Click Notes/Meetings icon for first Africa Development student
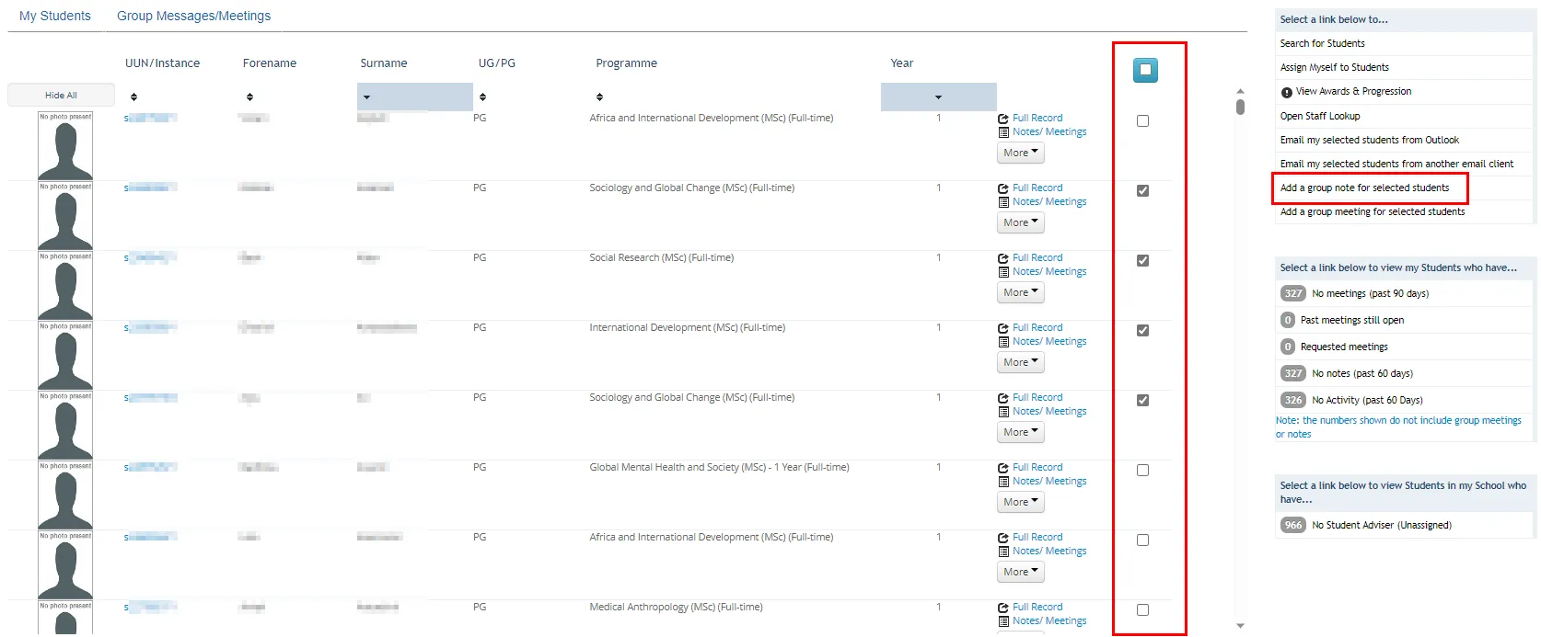Viewport: 1541px width, 637px height. click(1003, 132)
